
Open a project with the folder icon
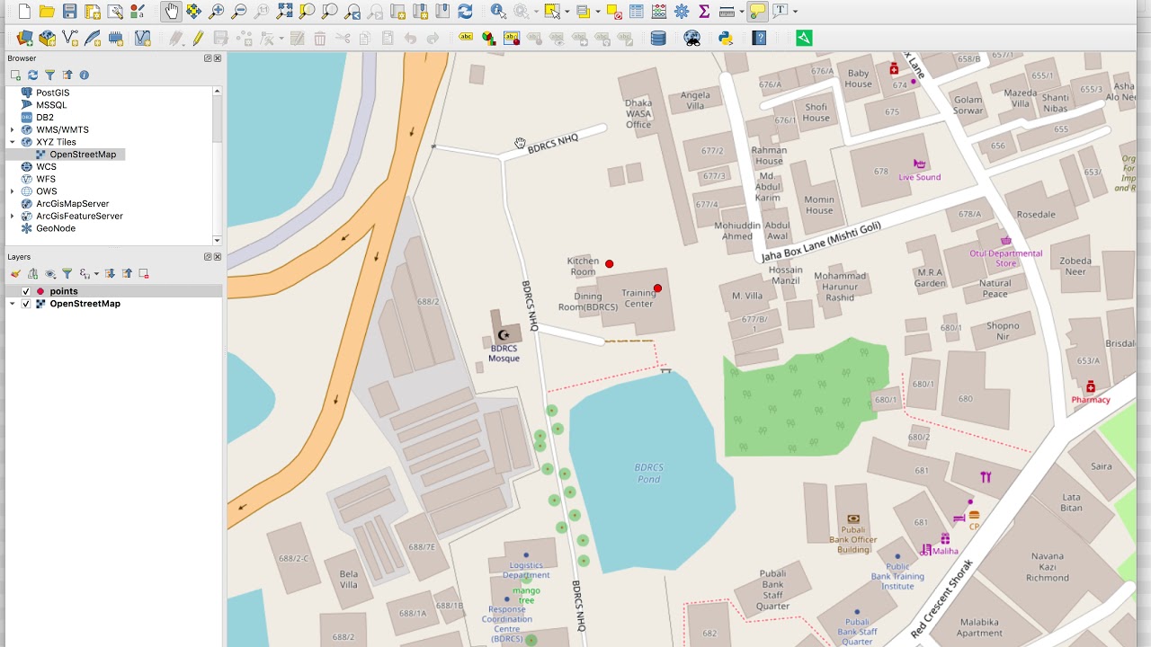(x=47, y=12)
